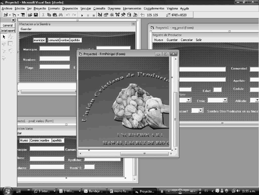Click the Cut scissors toolbar icon
This screenshot has height=195, width=259.
pyautogui.click(x=43, y=15)
